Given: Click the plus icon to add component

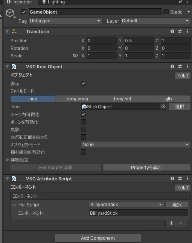Looking at the screenshot, I should click(x=171, y=223).
